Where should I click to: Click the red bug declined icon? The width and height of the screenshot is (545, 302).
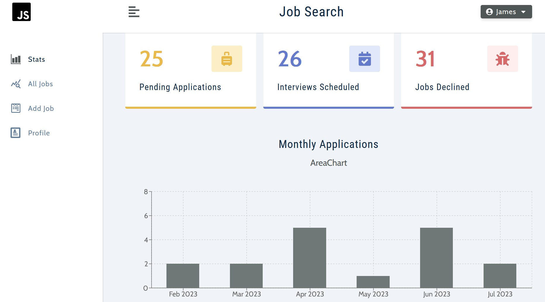point(502,59)
